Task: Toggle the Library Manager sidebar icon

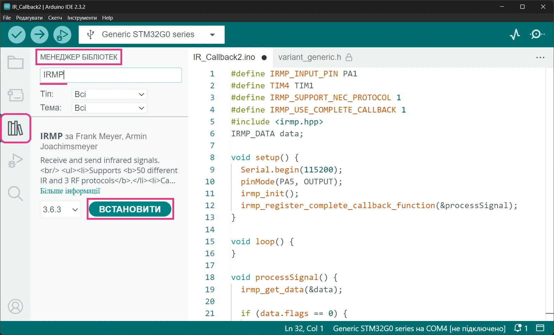Action: [15, 128]
